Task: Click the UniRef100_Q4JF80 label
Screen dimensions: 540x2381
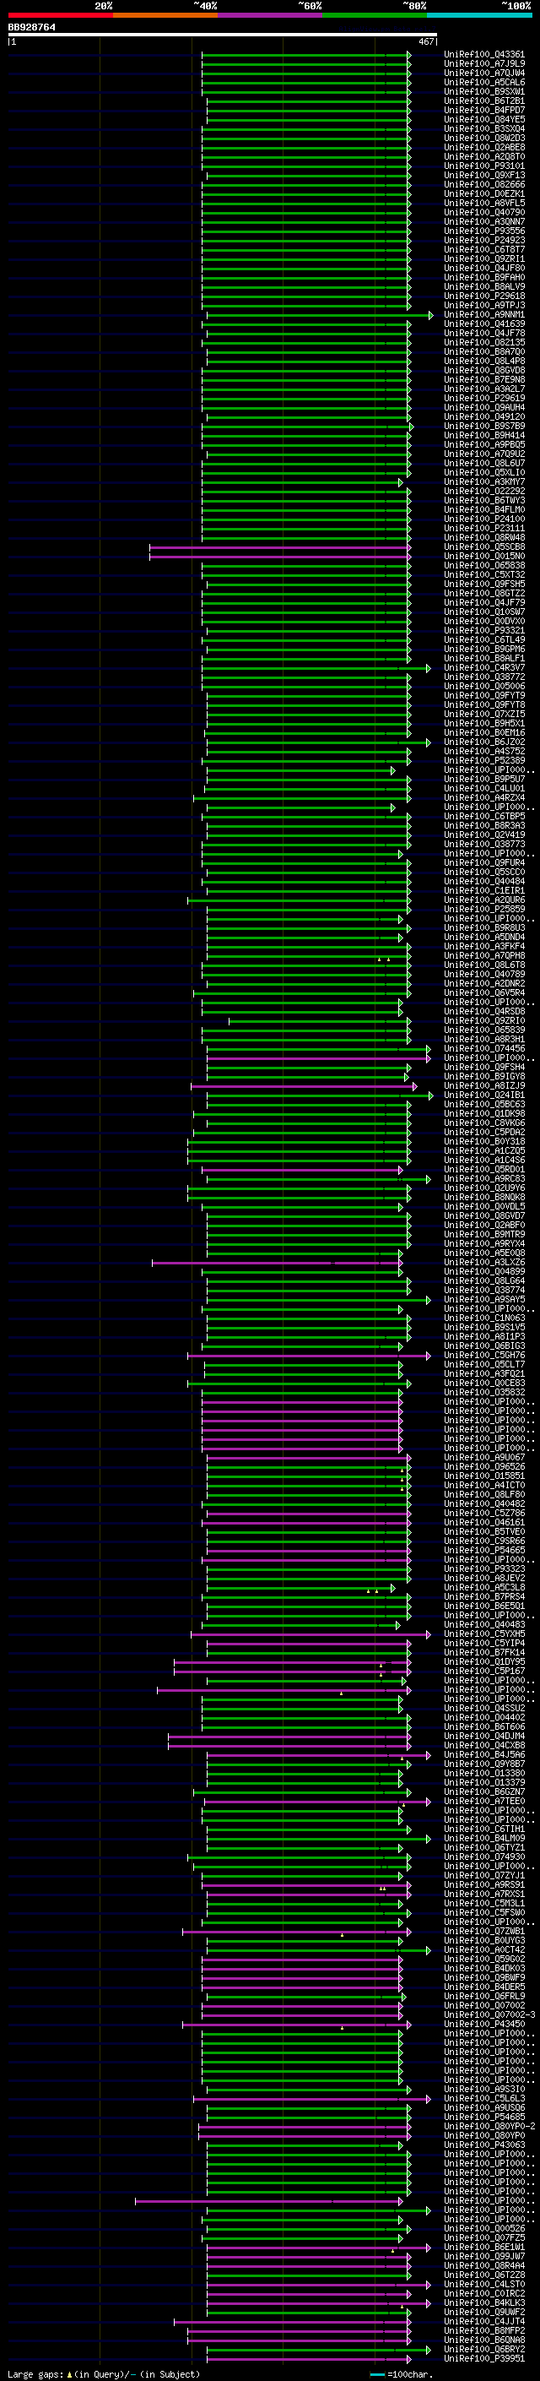Action: point(484,268)
